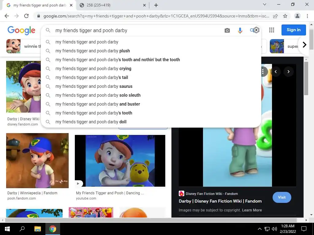Screen dimensions: 314x235
Task: Open network icon in system tray
Action: coord(267,229)
